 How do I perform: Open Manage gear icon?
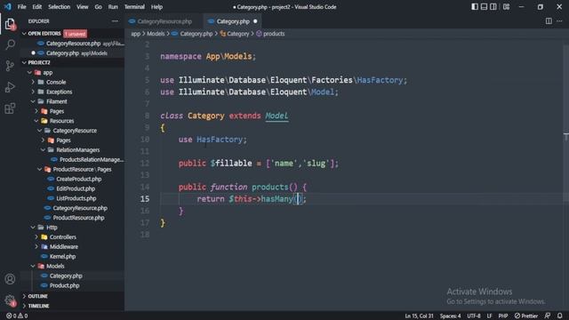10,300
